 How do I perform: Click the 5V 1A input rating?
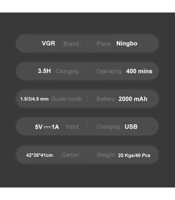point(47,127)
